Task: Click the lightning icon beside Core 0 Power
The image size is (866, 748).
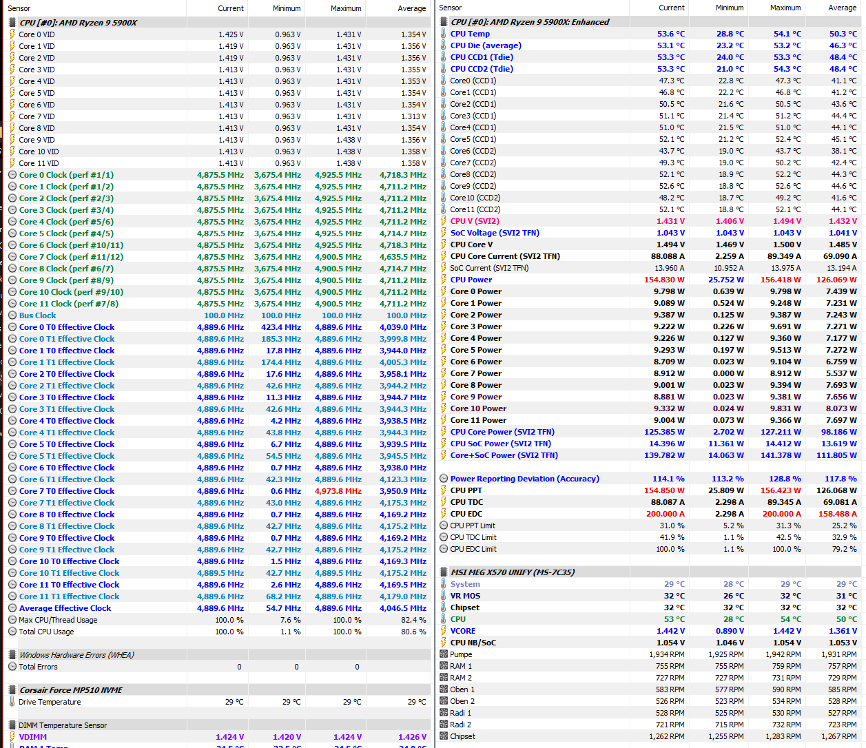Action: [x=443, y=291]
